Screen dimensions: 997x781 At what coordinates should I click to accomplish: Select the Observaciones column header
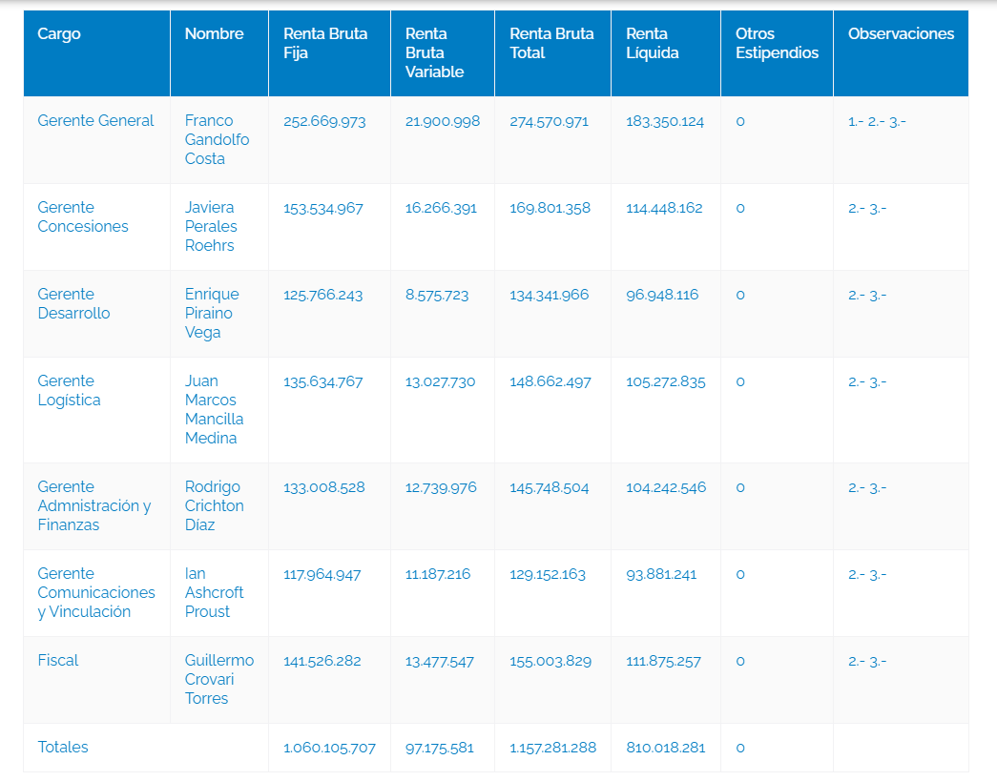click(x=901, y=34)
